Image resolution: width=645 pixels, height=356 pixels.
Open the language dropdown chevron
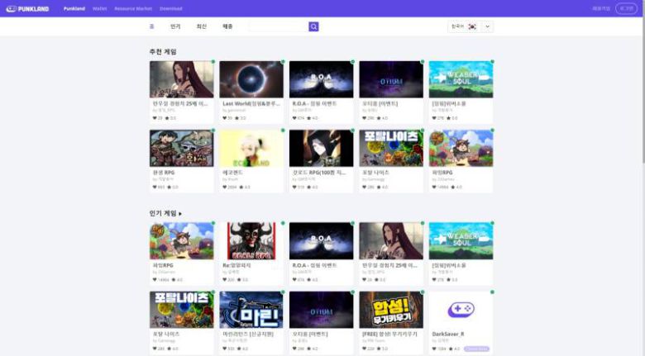point(487,26)
